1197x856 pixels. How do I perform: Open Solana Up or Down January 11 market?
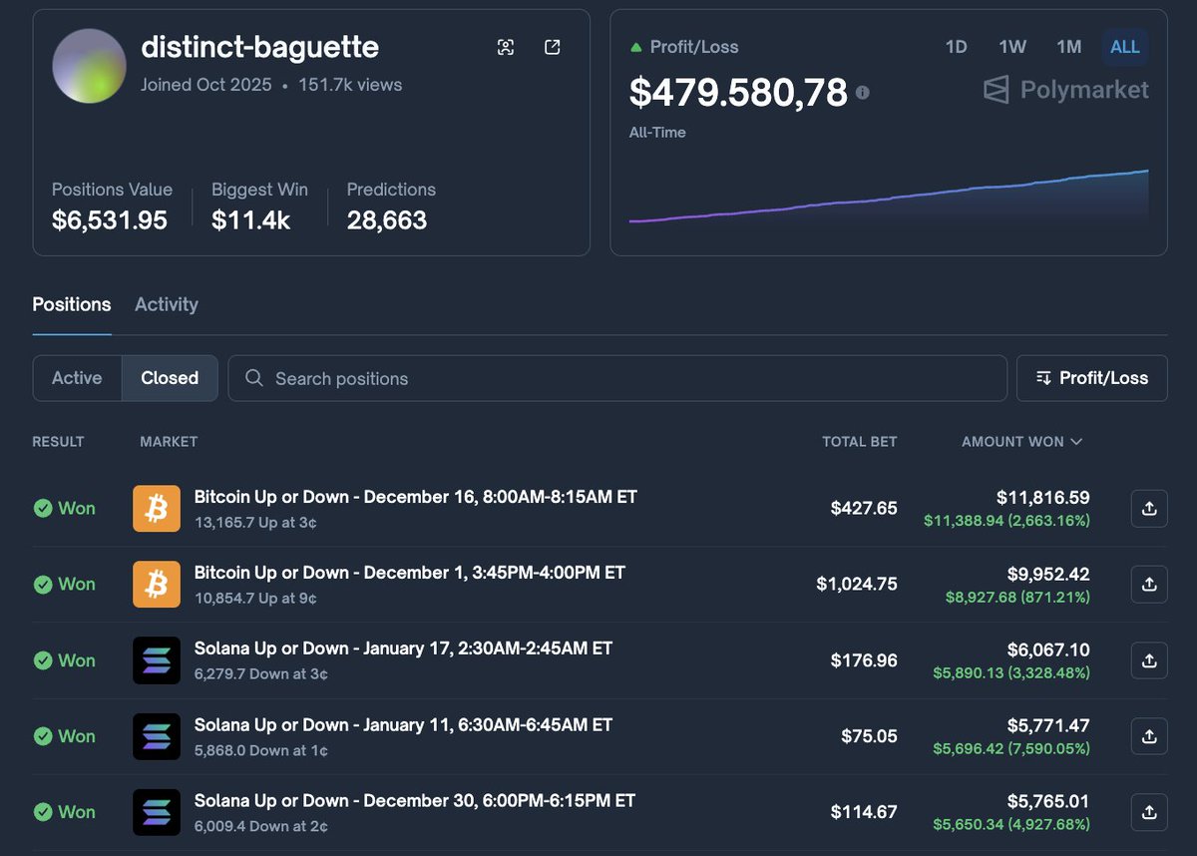403,724
